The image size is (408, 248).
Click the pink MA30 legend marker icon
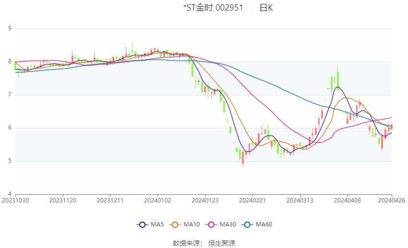point(210,224)
